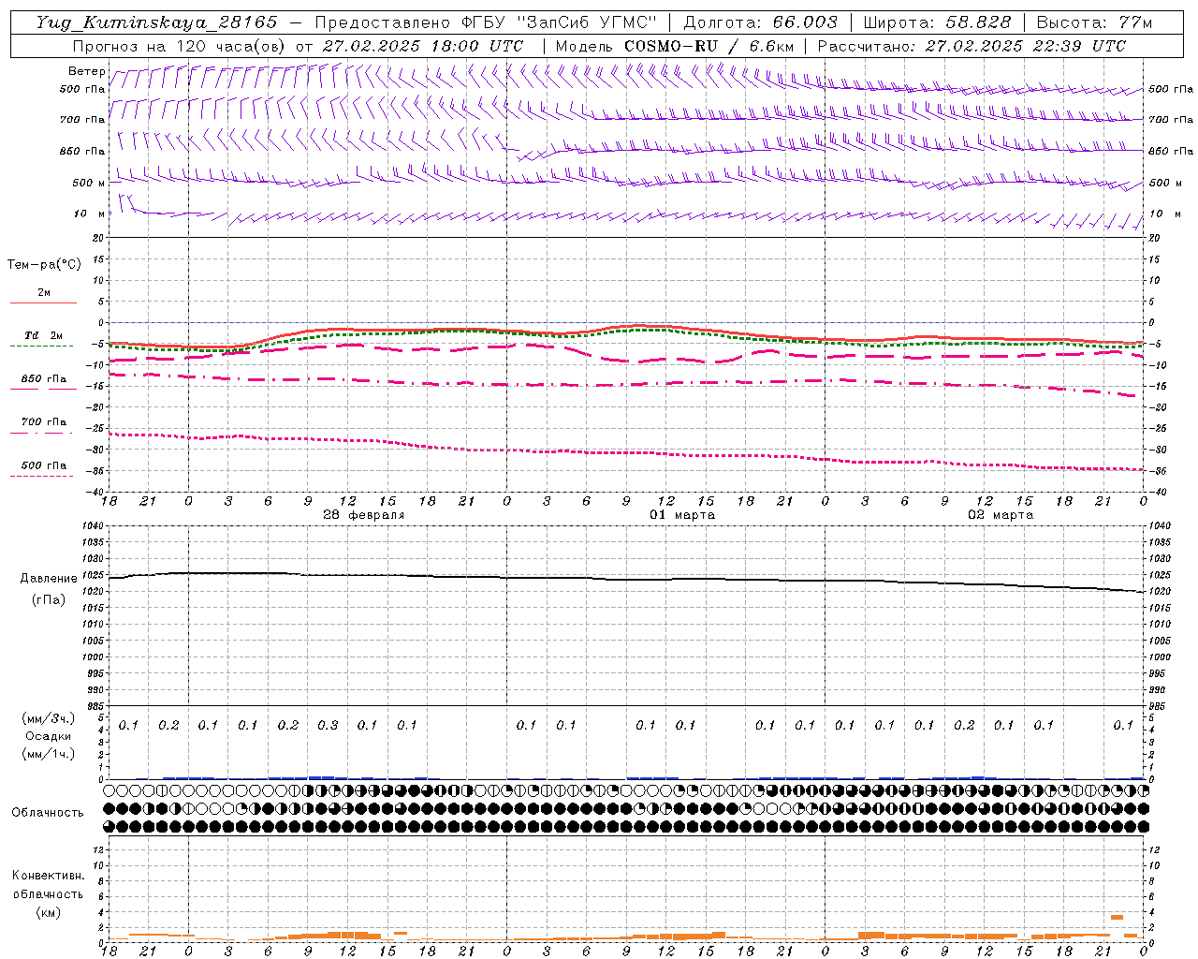
Task: Click the 10 м wind level label on left
Action: [x=89, y=214]
